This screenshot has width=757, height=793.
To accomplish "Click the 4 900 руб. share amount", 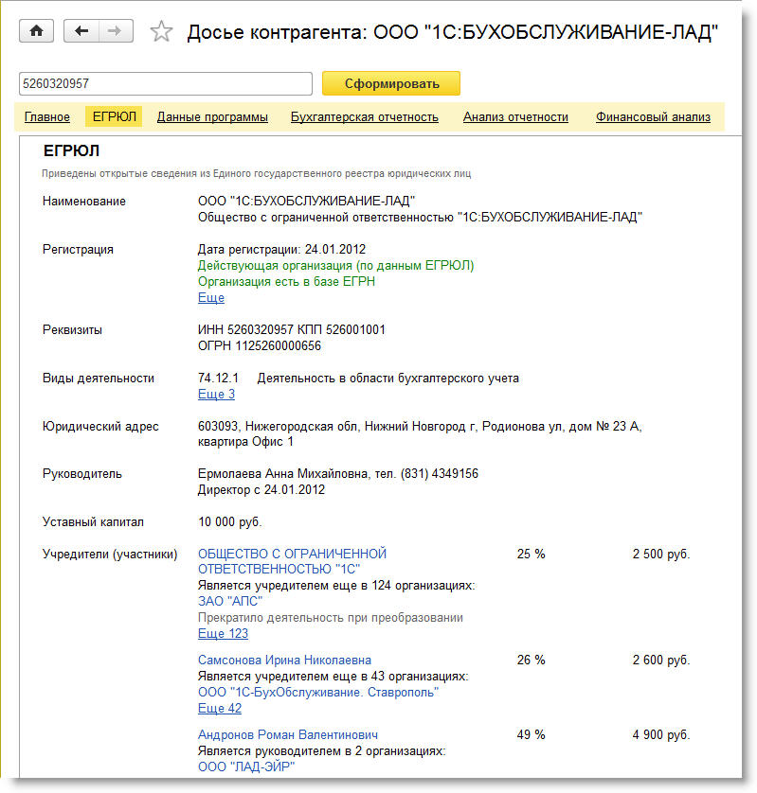I will click(x=661, y=735).
